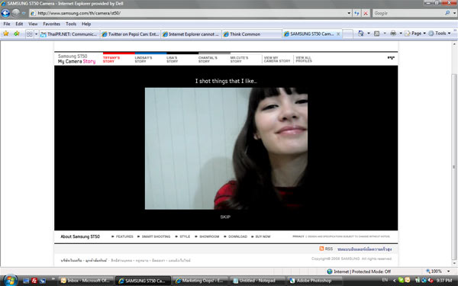
Task: Open a new blank tab
Action: coord(347,34)
